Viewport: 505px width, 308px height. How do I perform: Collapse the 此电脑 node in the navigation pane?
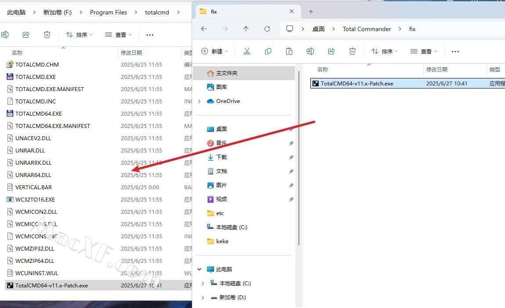[x=200, y=269]
